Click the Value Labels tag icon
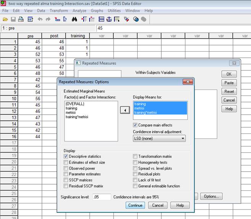 click(x=127, y=19)
